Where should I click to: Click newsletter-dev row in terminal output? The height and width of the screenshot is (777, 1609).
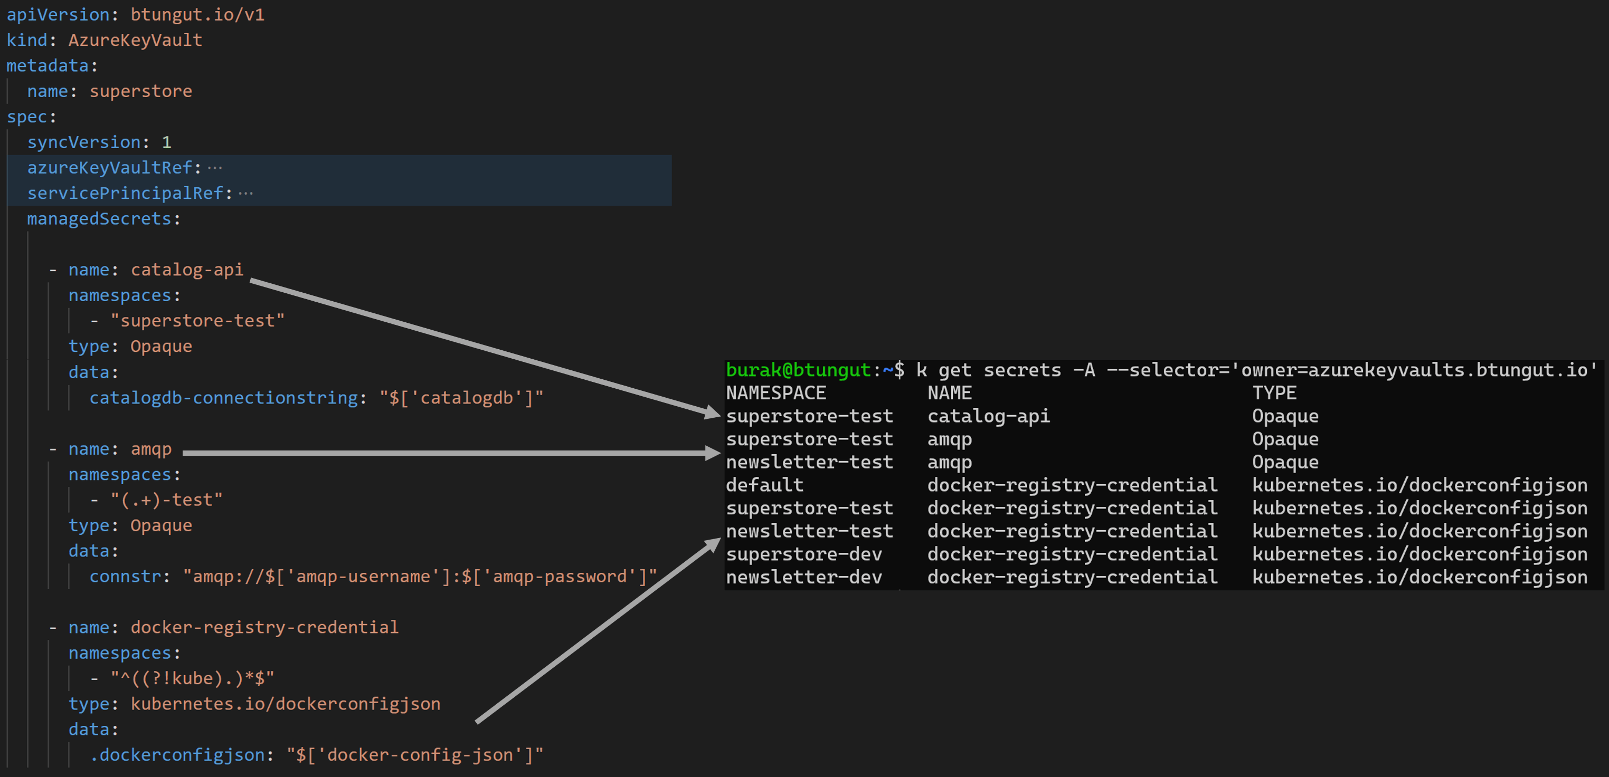[804, 577]
